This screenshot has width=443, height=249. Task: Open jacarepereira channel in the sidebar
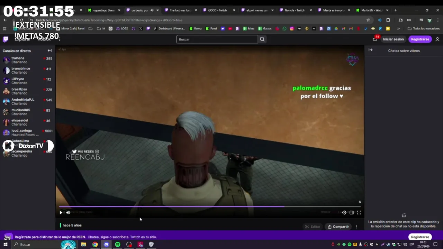[x=28, y=154]
